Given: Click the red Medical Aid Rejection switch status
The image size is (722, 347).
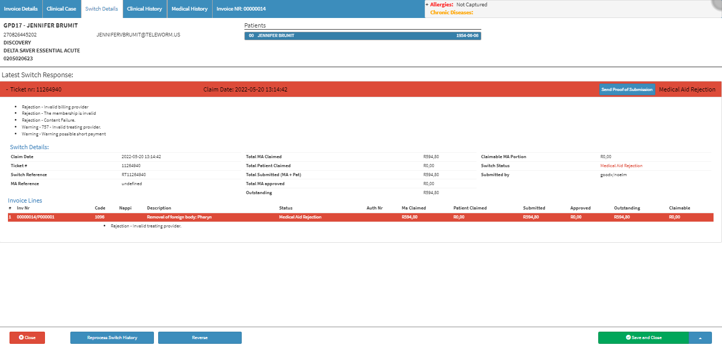Looking at the screenshot, I should 622,166.
